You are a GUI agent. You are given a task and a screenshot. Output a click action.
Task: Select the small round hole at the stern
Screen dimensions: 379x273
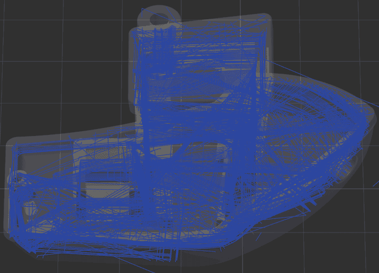(20, 177)
